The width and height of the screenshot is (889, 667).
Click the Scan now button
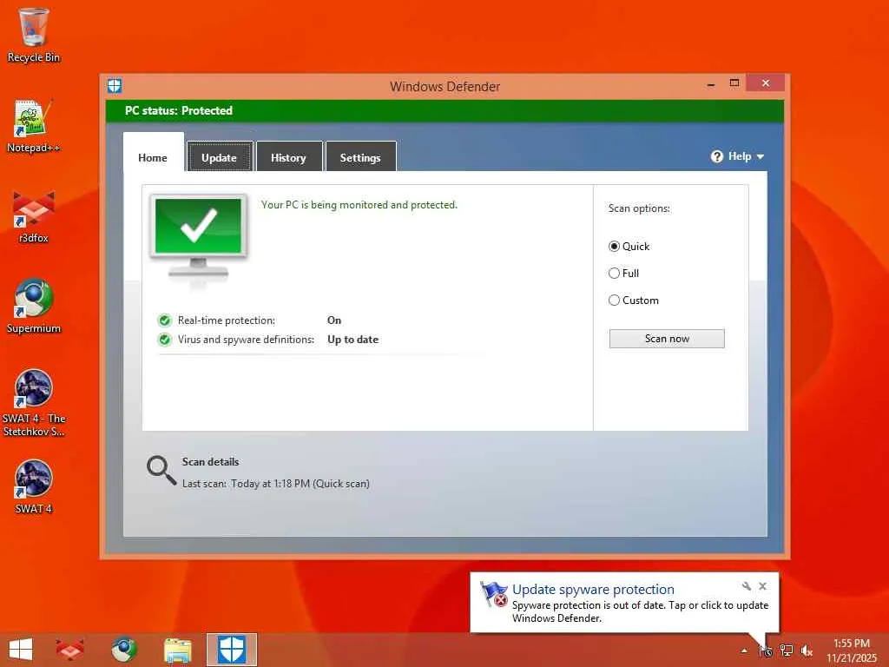pyautogui.click(x=667, y=339)
